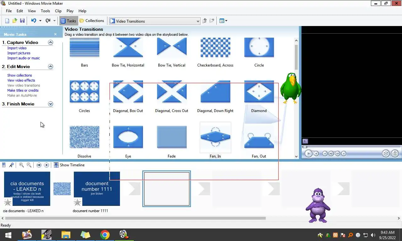
Task: Zoom in on the storyboard
Action: [21, 165]
